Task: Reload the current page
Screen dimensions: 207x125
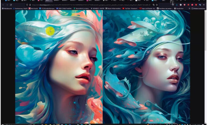Action: (11, 5)
